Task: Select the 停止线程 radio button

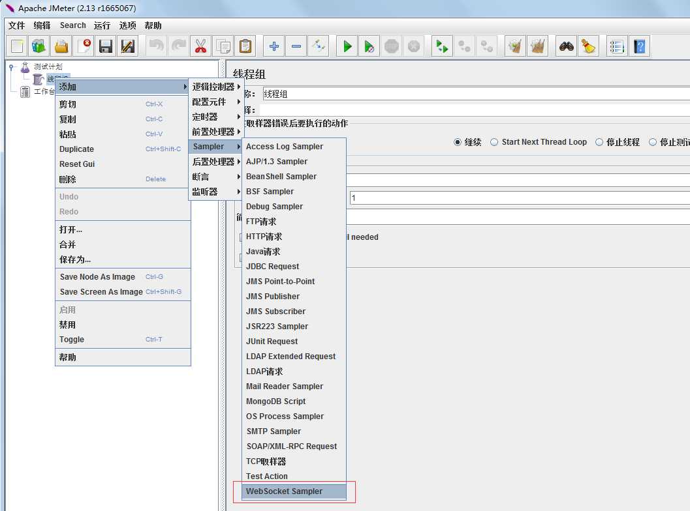Action: click(x=599, y=142)
